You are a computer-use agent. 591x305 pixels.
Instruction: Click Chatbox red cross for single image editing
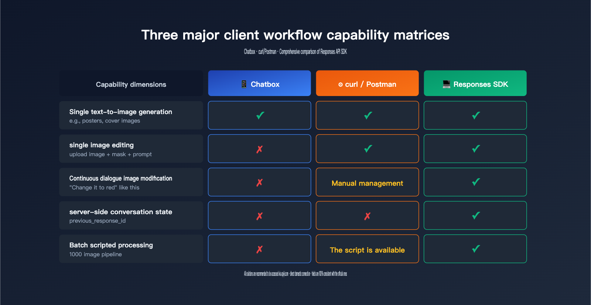point(260,149)
